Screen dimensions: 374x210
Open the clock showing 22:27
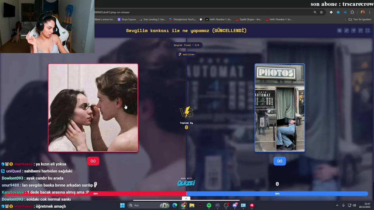click(x=365, y=205)
